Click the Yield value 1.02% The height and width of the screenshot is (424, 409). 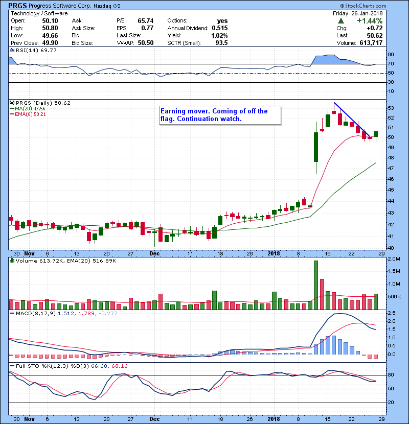[219, 35]
